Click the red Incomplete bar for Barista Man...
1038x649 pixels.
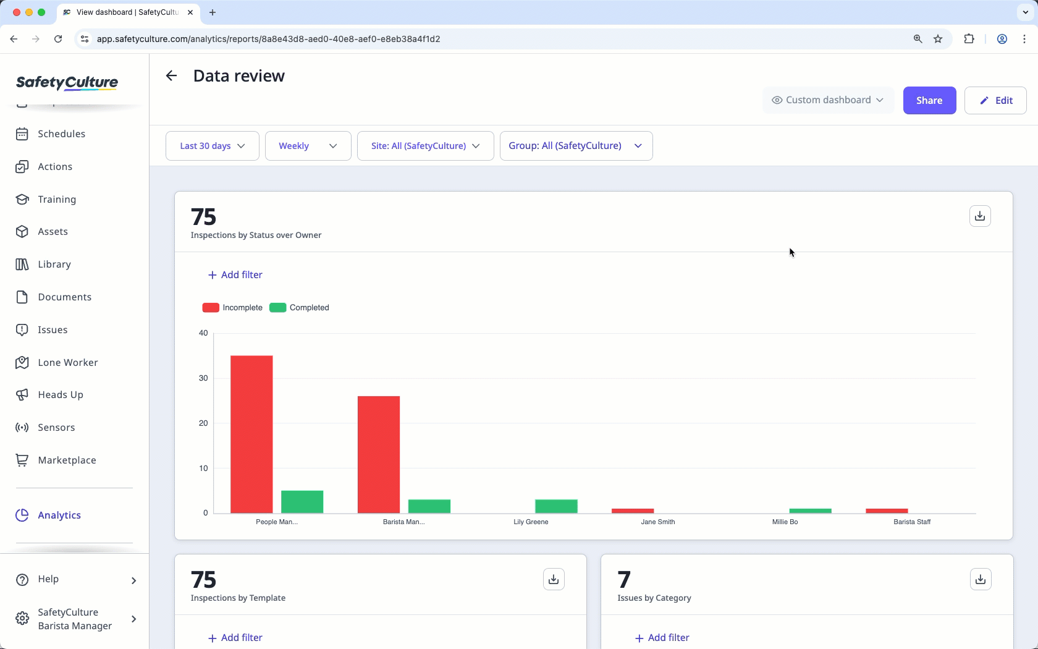click(379, 455)
